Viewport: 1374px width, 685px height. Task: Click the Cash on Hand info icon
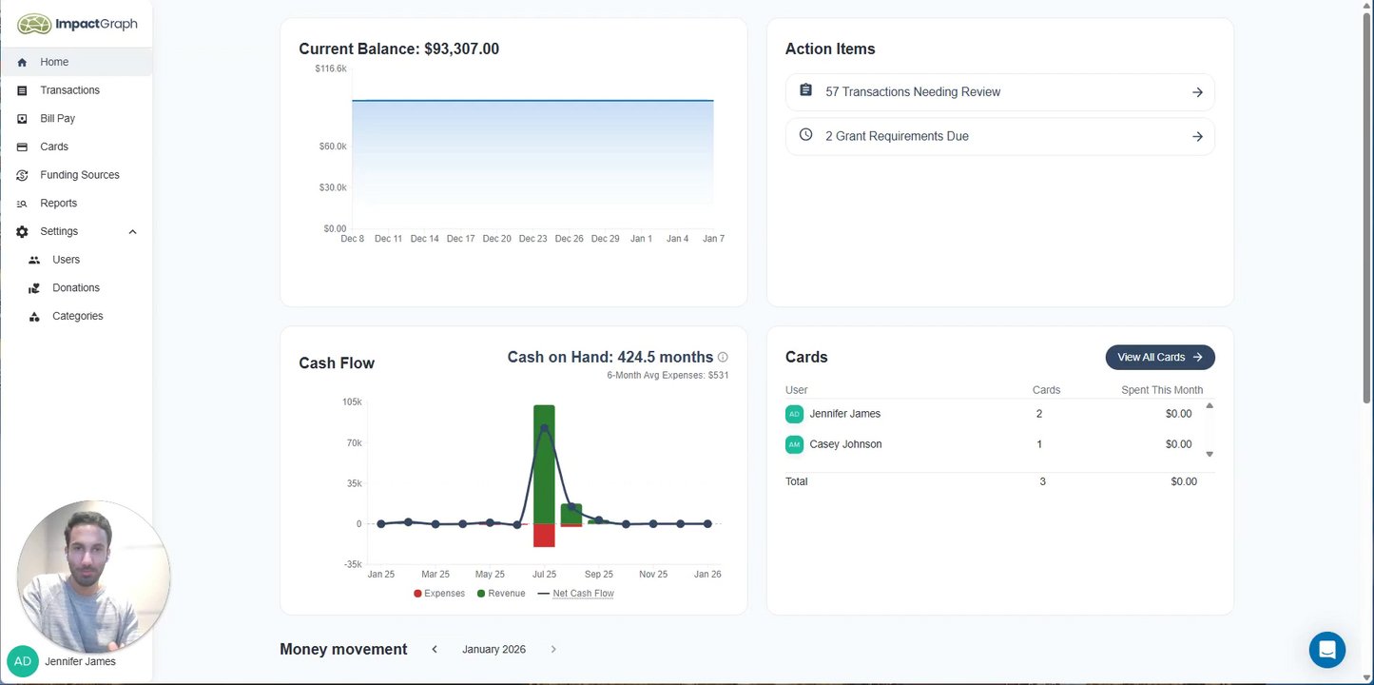pos(723,358)
